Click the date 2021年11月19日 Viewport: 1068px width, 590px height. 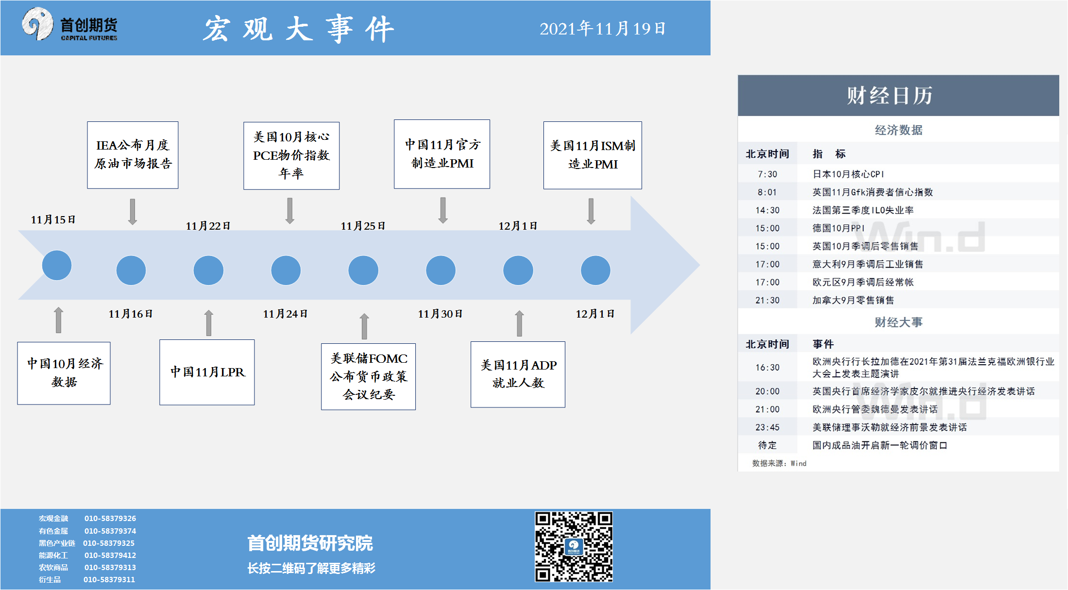click(x=602, y=29)
